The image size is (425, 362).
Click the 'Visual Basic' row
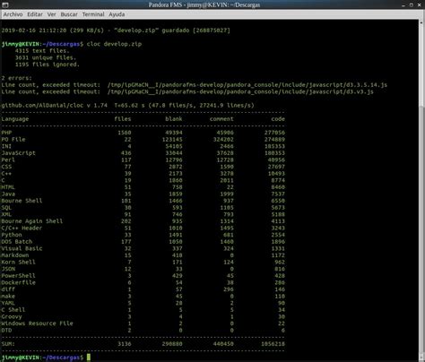pos(143,248)
